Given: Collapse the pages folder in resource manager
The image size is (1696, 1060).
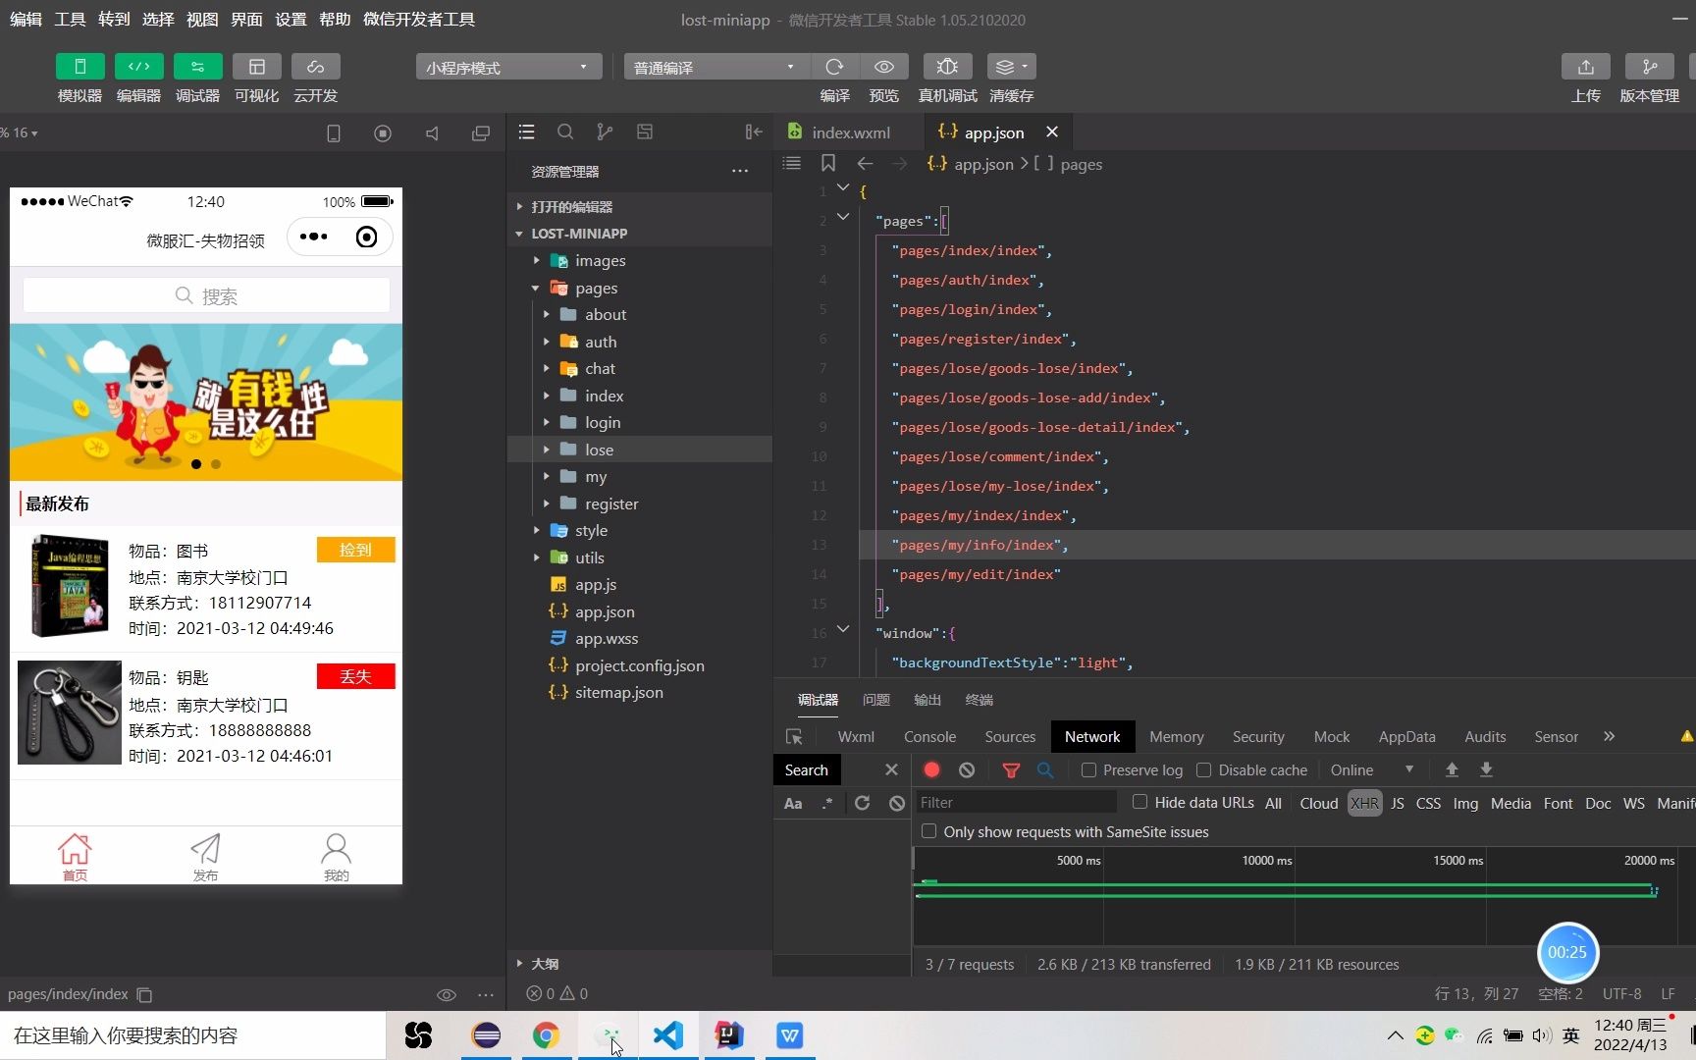Looking at the screenshot, I should pyautogui.click(x=535, y=288).
